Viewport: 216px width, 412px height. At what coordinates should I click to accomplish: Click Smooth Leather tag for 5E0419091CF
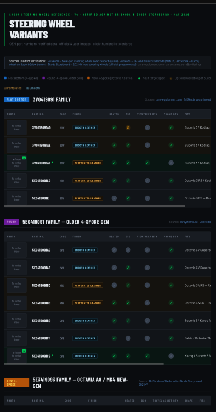click(85, 338)
